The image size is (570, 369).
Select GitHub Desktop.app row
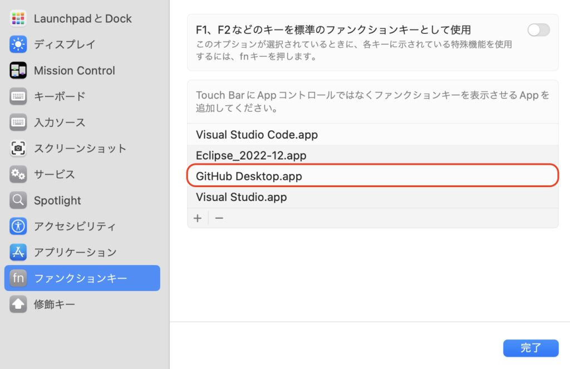coord(249,176)
